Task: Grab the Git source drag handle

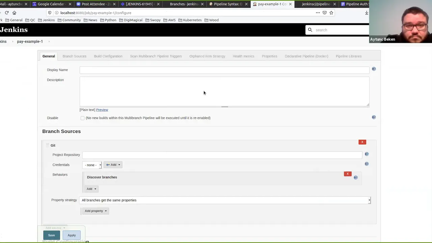Action: pyautogui.click(x=47, y=145)
